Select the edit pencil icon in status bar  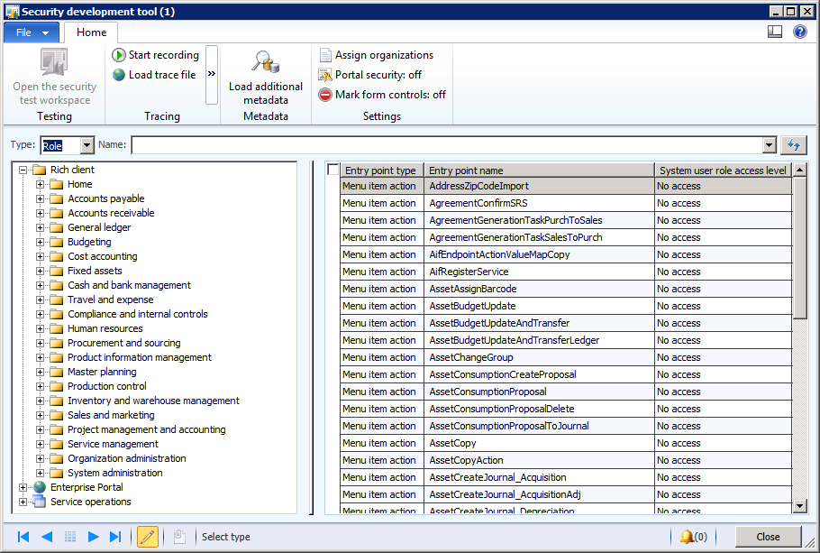point(148,536)
